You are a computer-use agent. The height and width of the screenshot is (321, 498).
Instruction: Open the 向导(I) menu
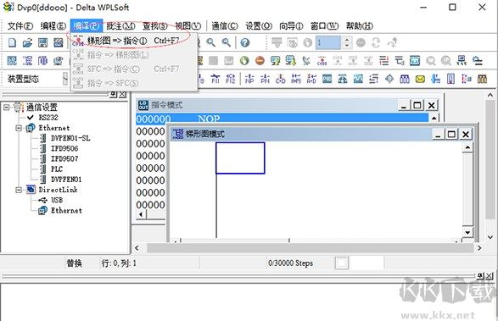tap(291, 25)
